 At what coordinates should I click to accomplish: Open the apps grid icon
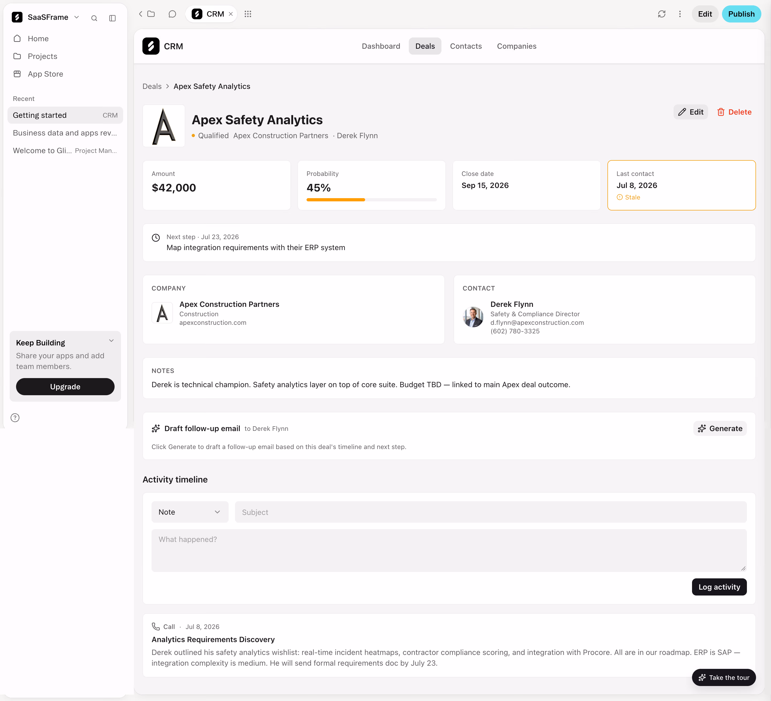pos(248,14)
